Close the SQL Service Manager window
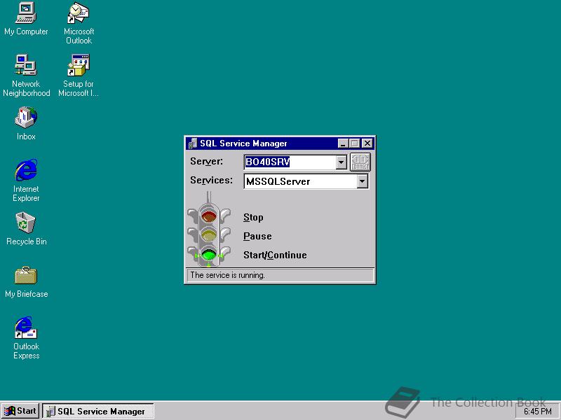Viewport: 561px width, 420px height. click(367, 143)
